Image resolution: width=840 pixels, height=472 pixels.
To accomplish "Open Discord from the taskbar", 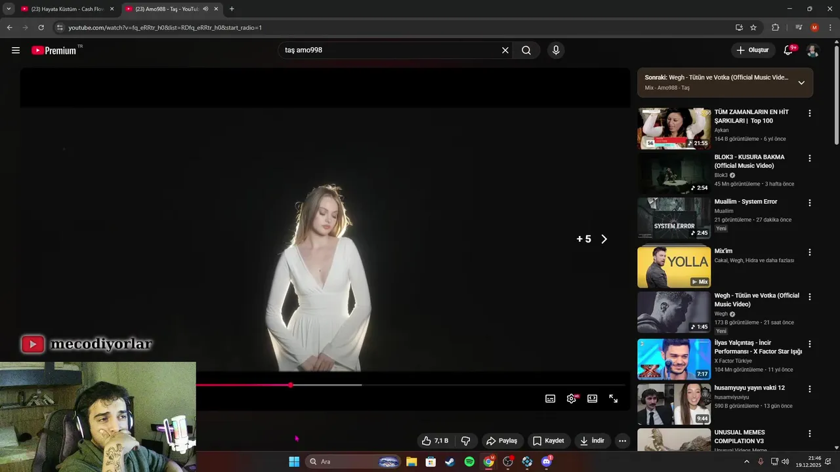I will (547, 462).
